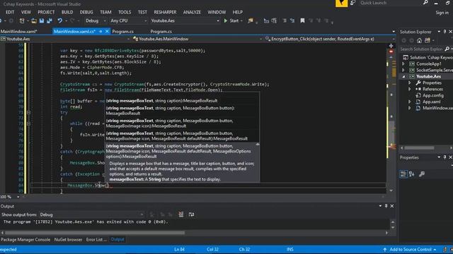Open the DEBUG menu
453x254 pixels.
(86, 12)
